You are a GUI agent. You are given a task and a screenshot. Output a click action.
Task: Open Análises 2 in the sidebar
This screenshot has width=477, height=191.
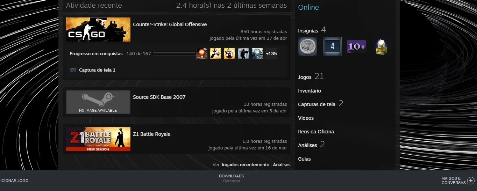click(x=311, y=145)
